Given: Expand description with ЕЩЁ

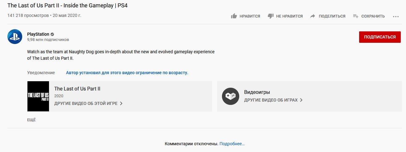Looking at the screenshot, I should point(31,120).
